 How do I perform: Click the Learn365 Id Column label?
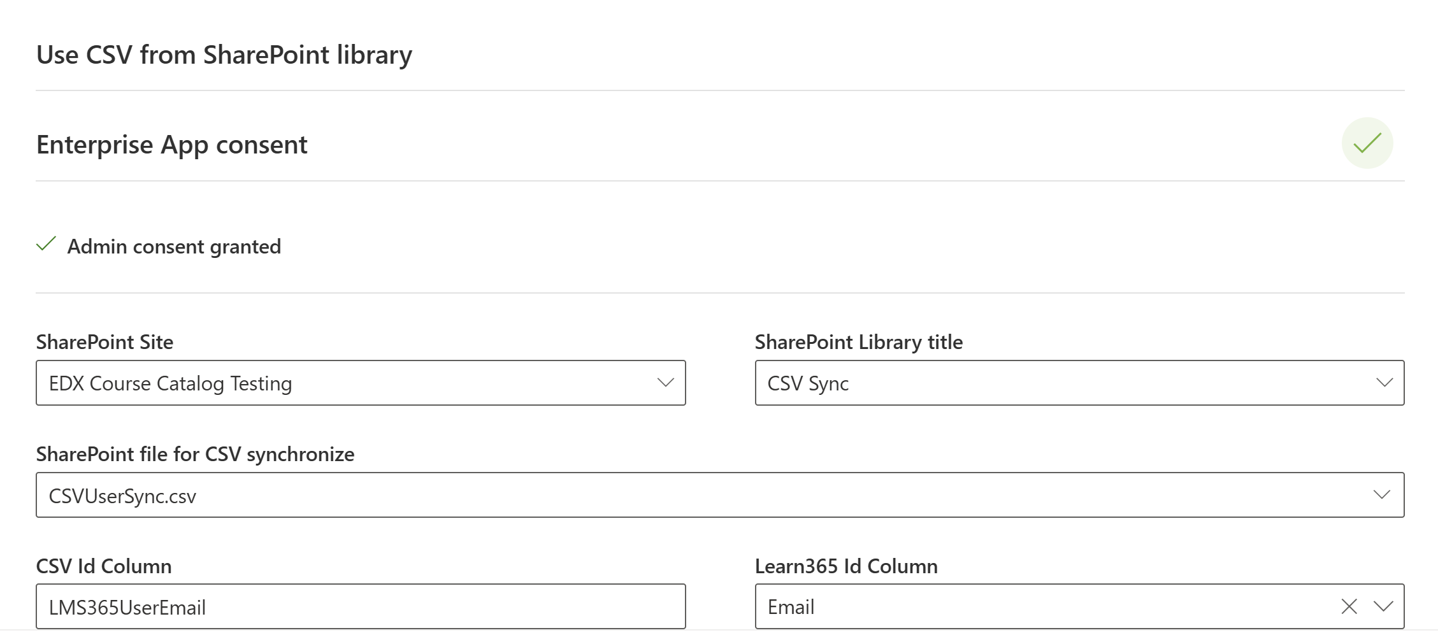[x=846, y=566]
